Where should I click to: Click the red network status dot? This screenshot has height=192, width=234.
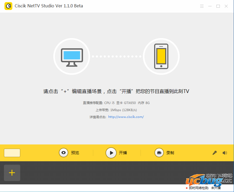point(187,188)
